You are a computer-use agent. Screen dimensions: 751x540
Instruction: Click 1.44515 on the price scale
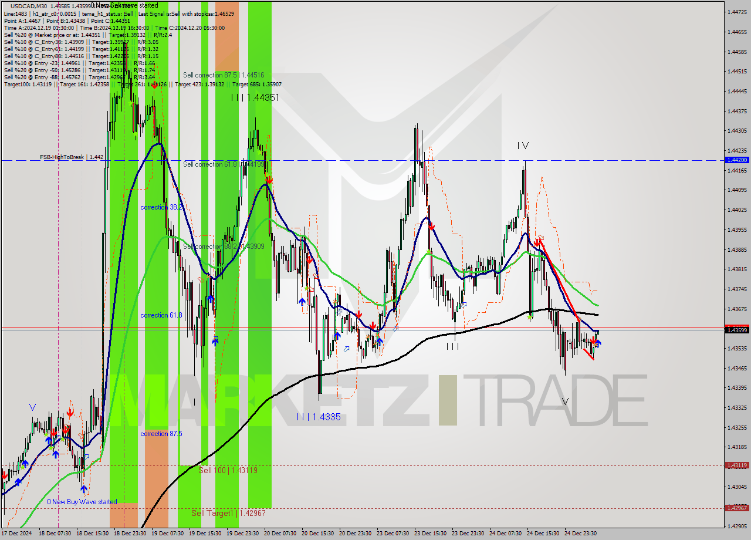pos(737,71)
